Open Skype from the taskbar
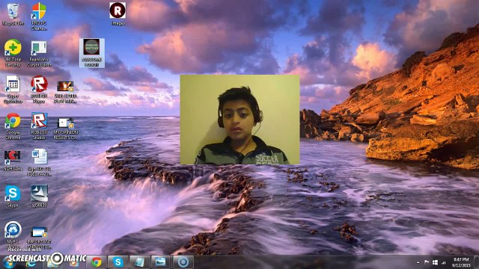Screen dimensions: 479x269 (x=118, y=262)
